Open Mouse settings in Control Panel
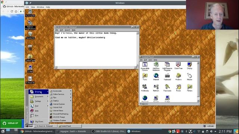This screenshot has height=134, width=239. [x=189, y=77]
